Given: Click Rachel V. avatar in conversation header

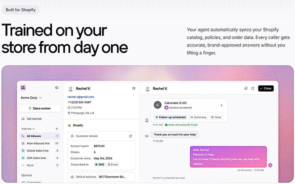Looking at the screenshot, I should point(147,88).
